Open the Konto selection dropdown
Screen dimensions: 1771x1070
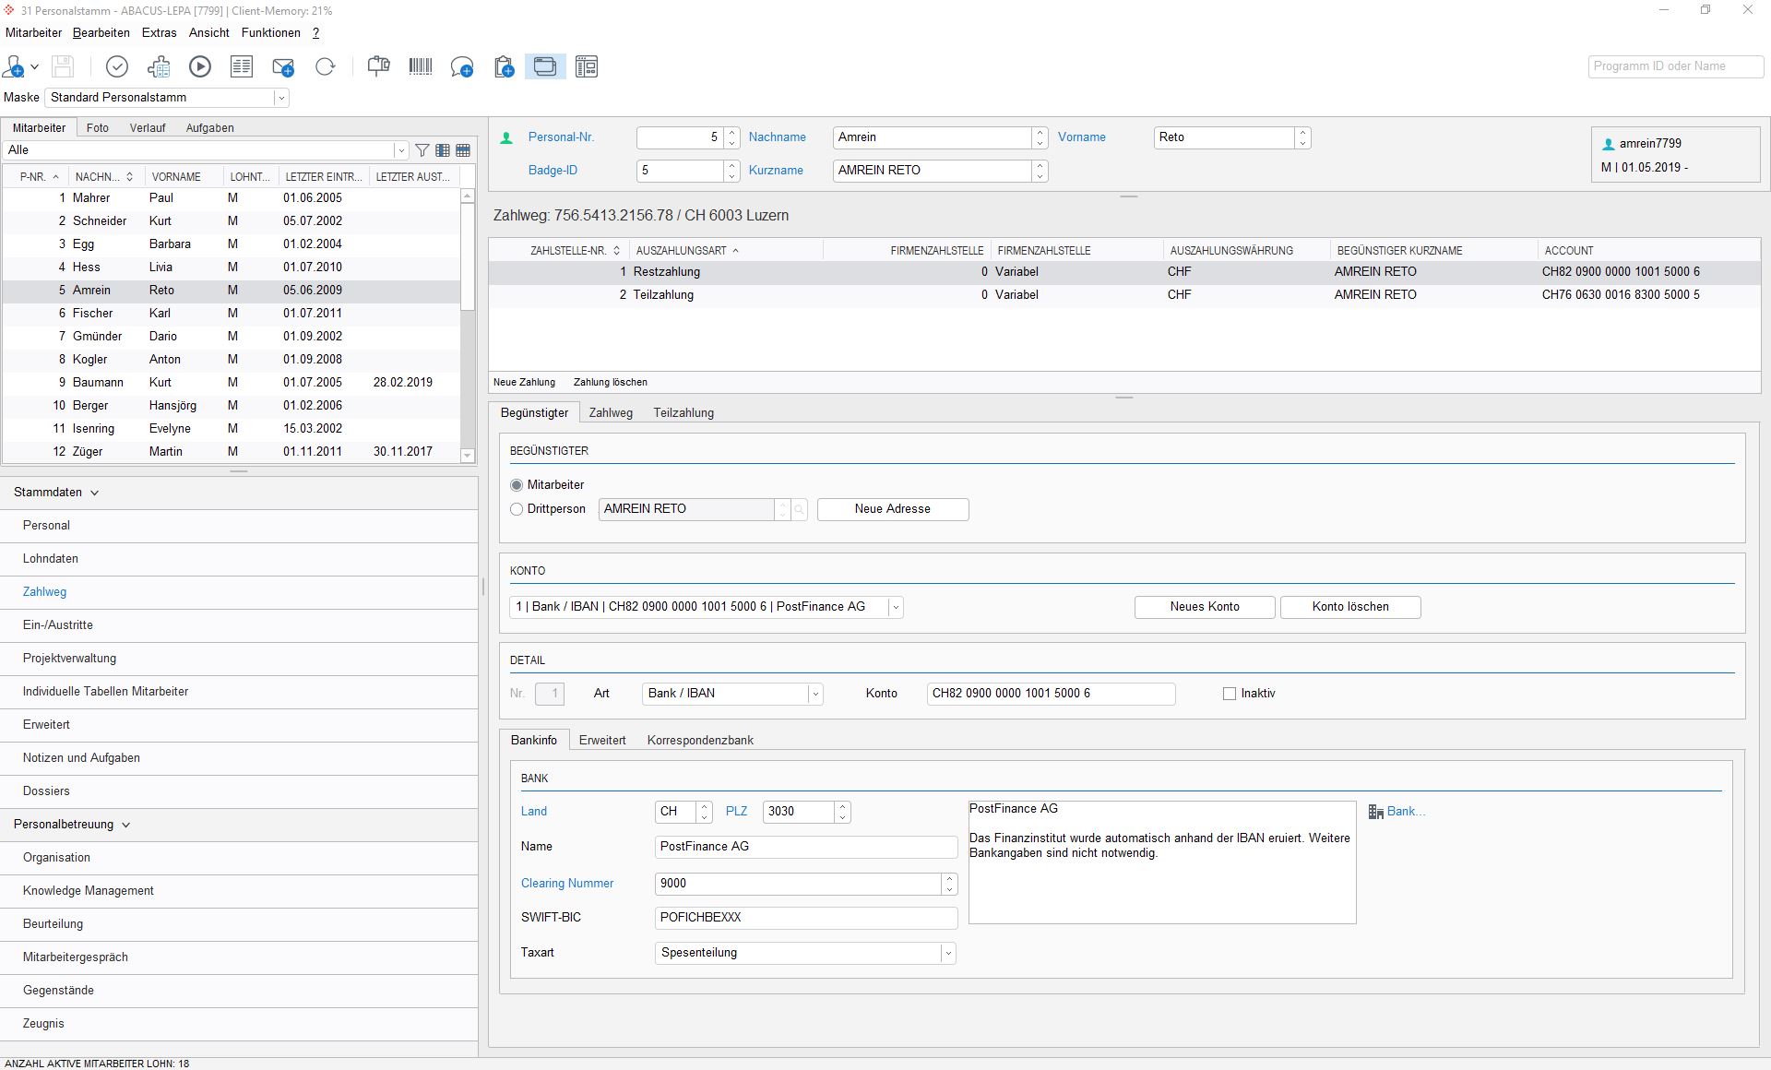coord(895,607)
